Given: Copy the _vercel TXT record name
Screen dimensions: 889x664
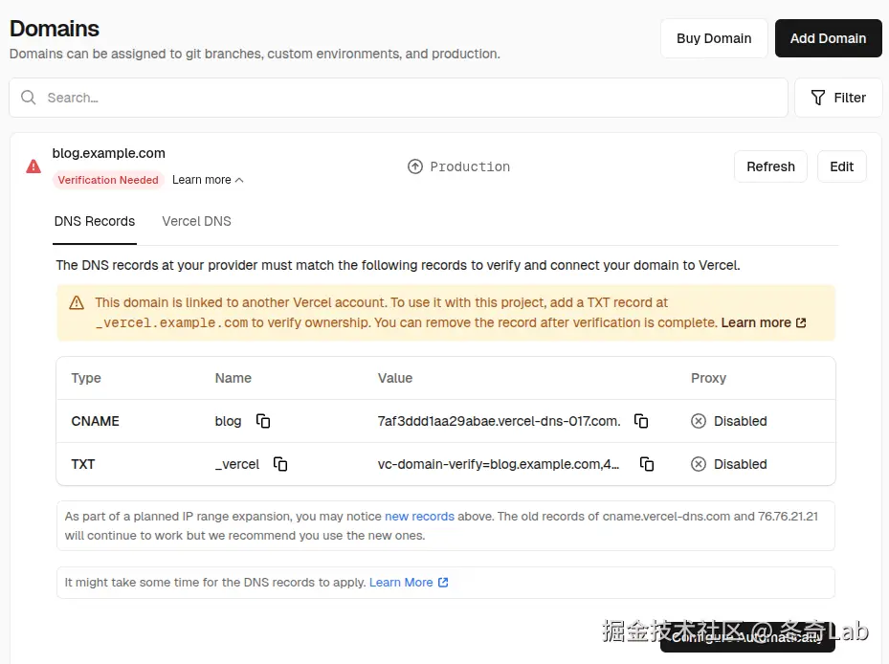Looking at the screenshot, I should tap(280, 464).
